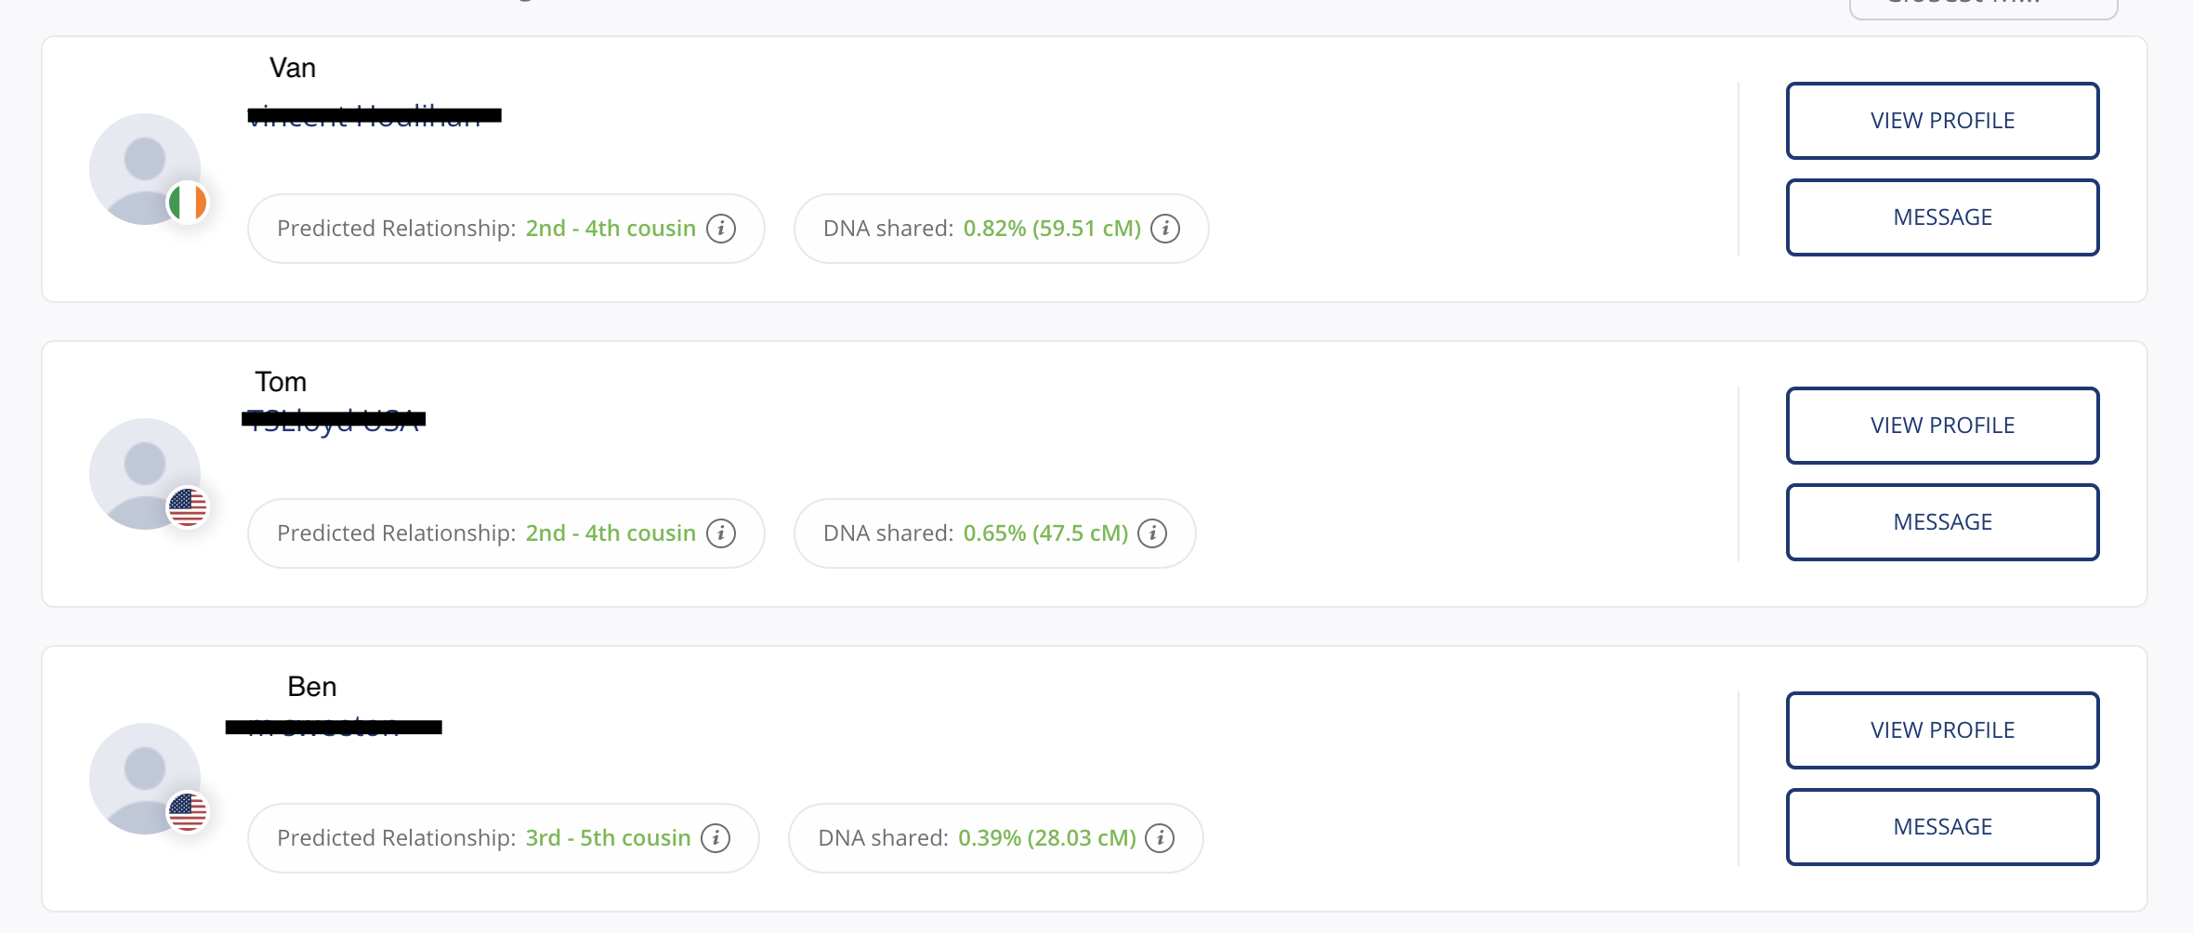View profile of match Ben
Screen dimensions: 2193x933
tap(1942, 730)
